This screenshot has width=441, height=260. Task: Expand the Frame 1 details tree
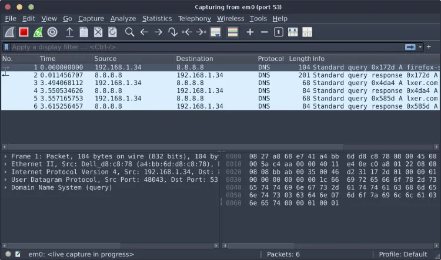[5, 156]
